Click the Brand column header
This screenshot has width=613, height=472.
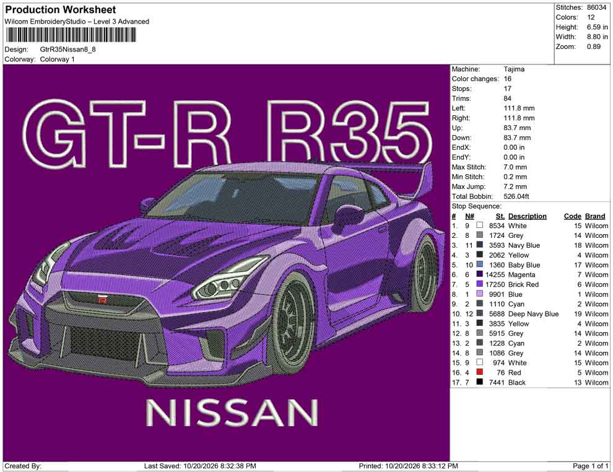pyautogui.click(x=595, y=216)
